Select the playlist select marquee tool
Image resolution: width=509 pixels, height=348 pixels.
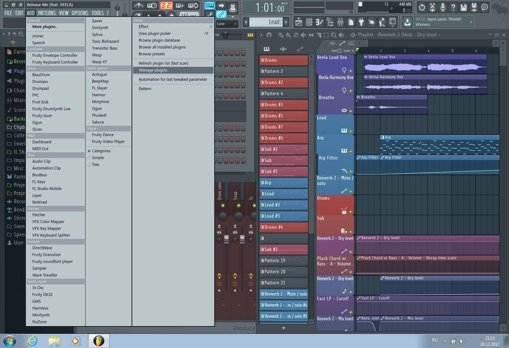point(326,35)
